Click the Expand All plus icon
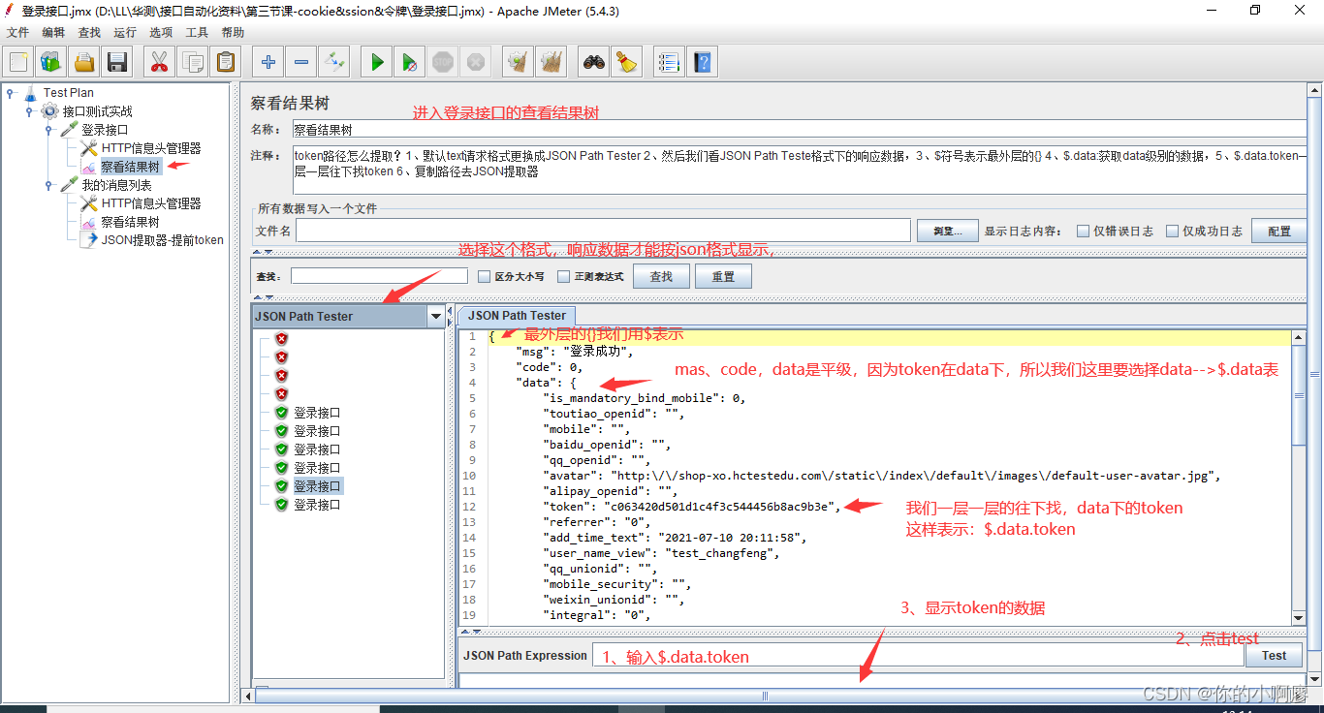Screen dimensions: 1324x713 pyautogui.click(x=268, y=62)
